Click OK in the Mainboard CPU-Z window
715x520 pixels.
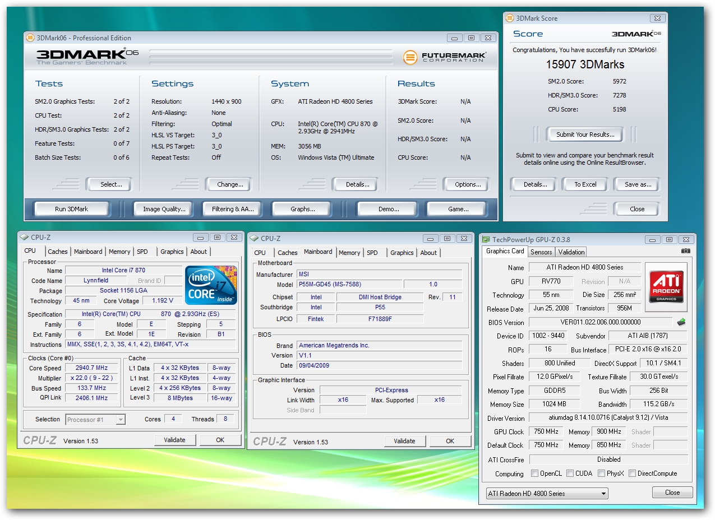point(450,441)
